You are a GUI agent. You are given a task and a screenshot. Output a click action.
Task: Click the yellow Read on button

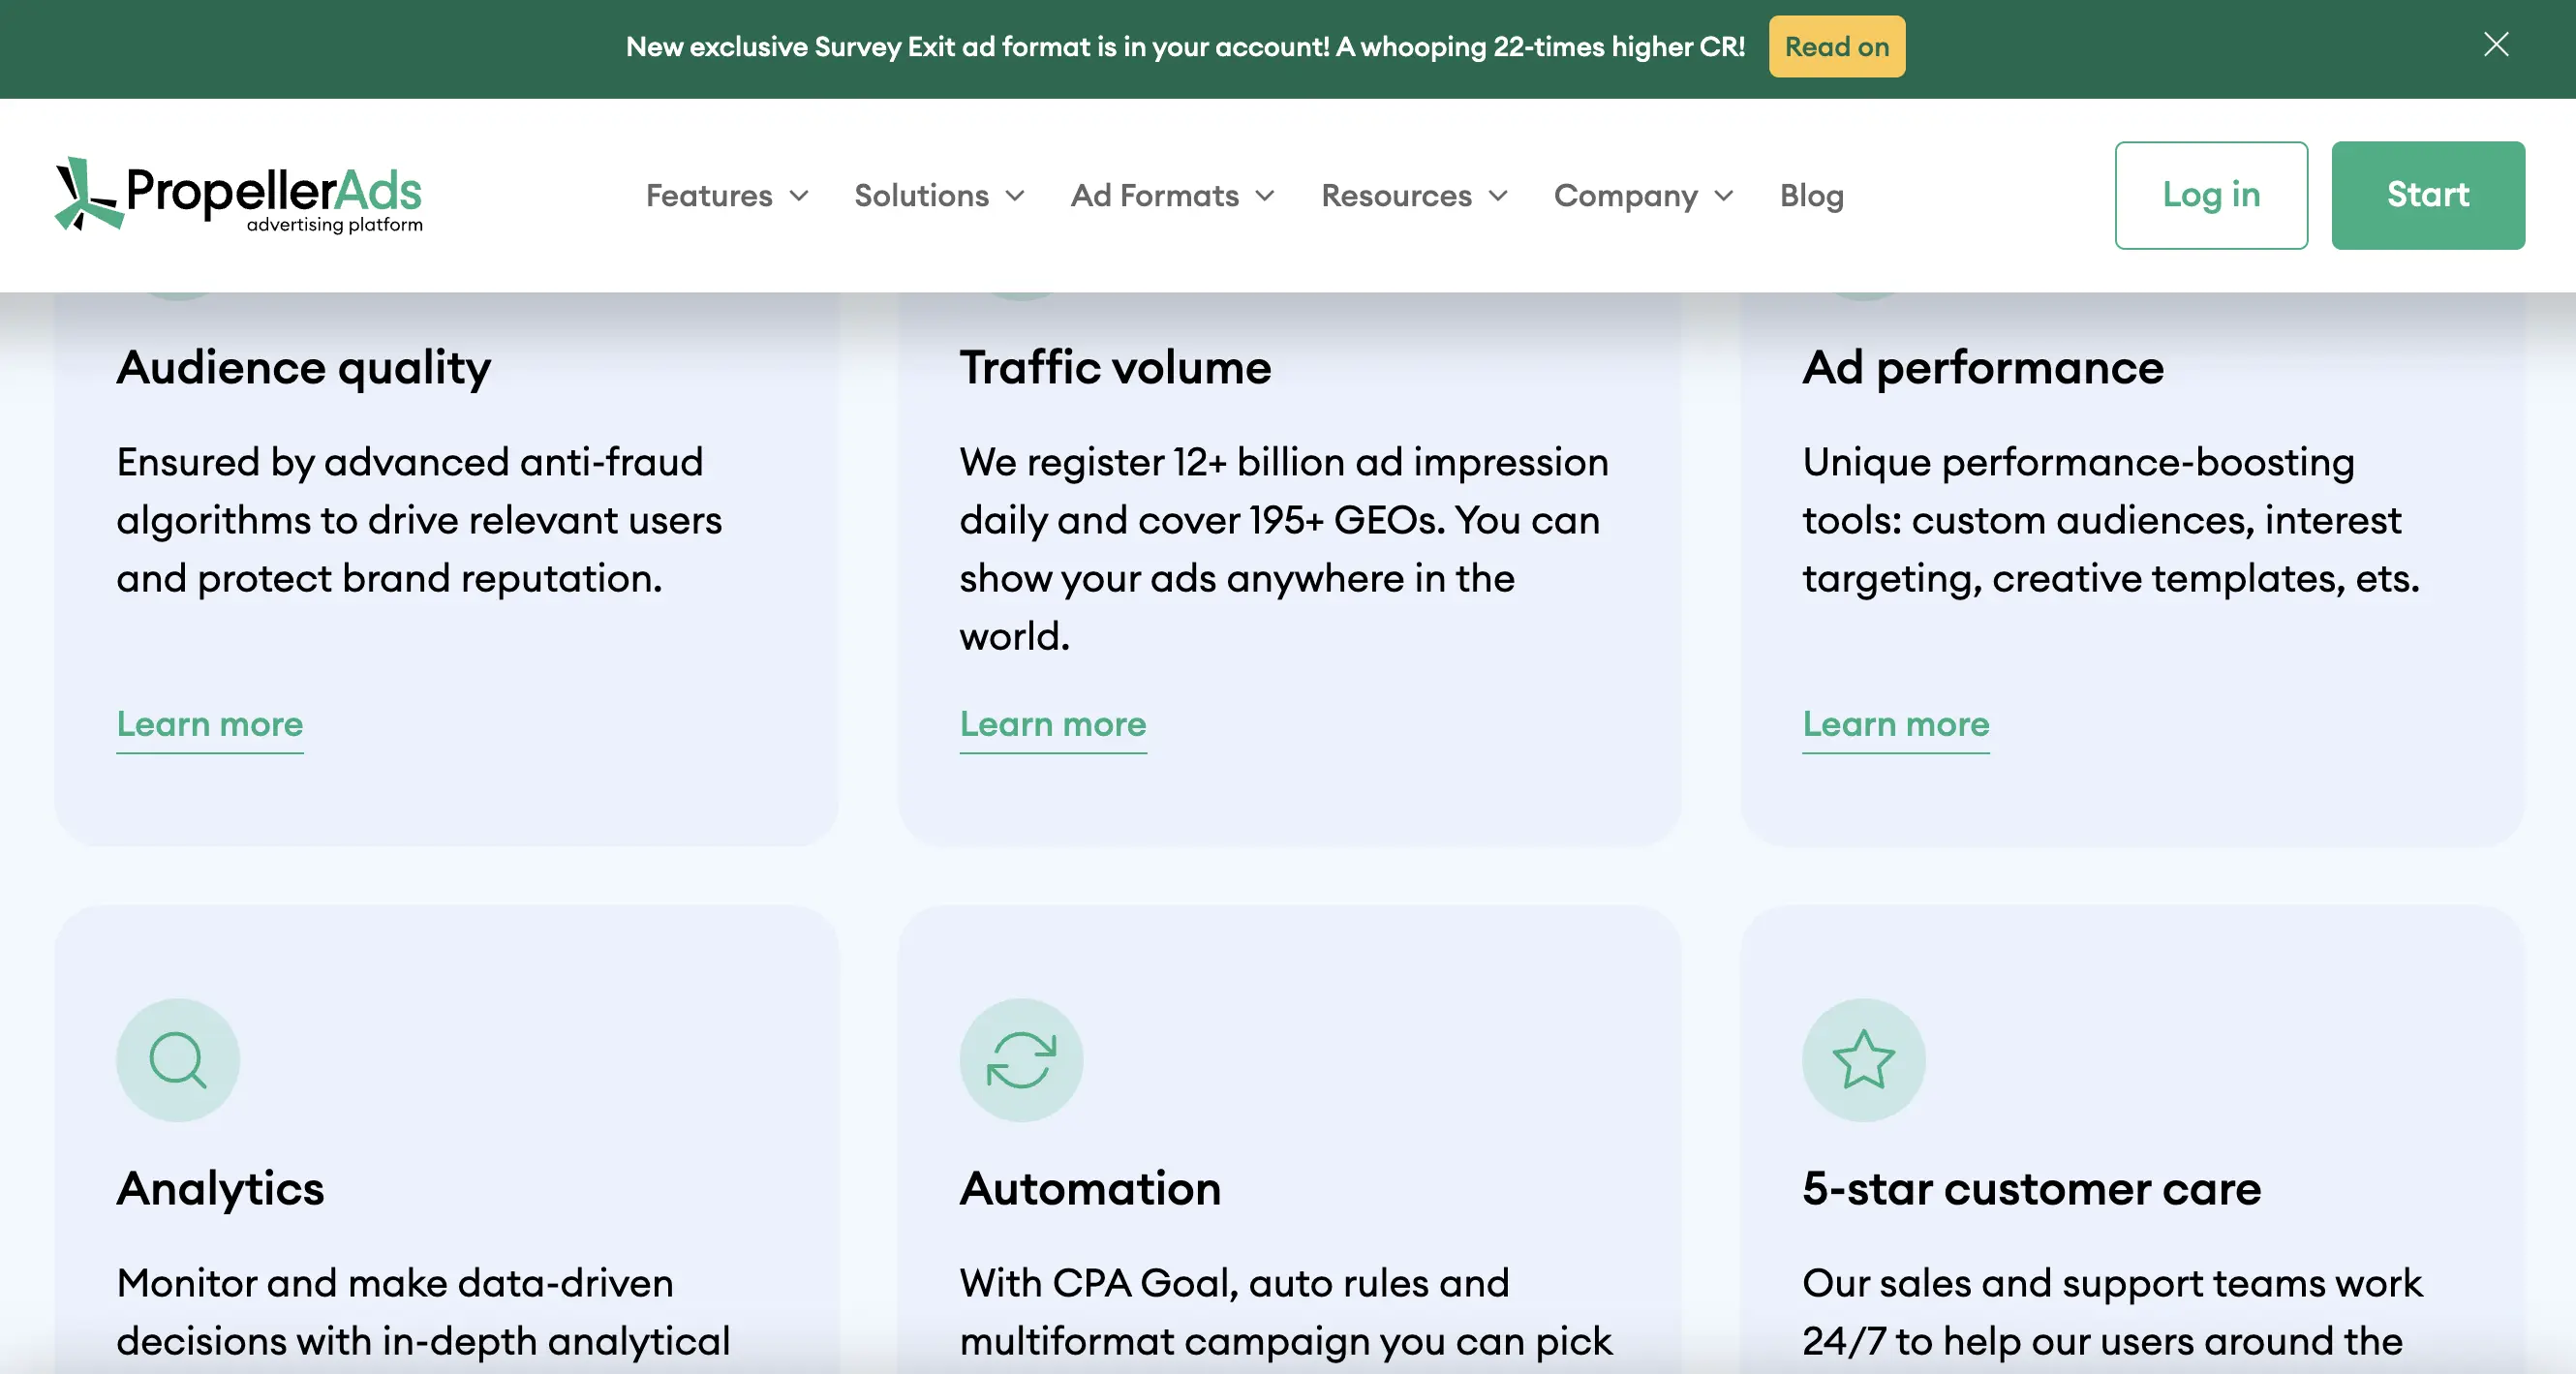tap(1836, 47)
